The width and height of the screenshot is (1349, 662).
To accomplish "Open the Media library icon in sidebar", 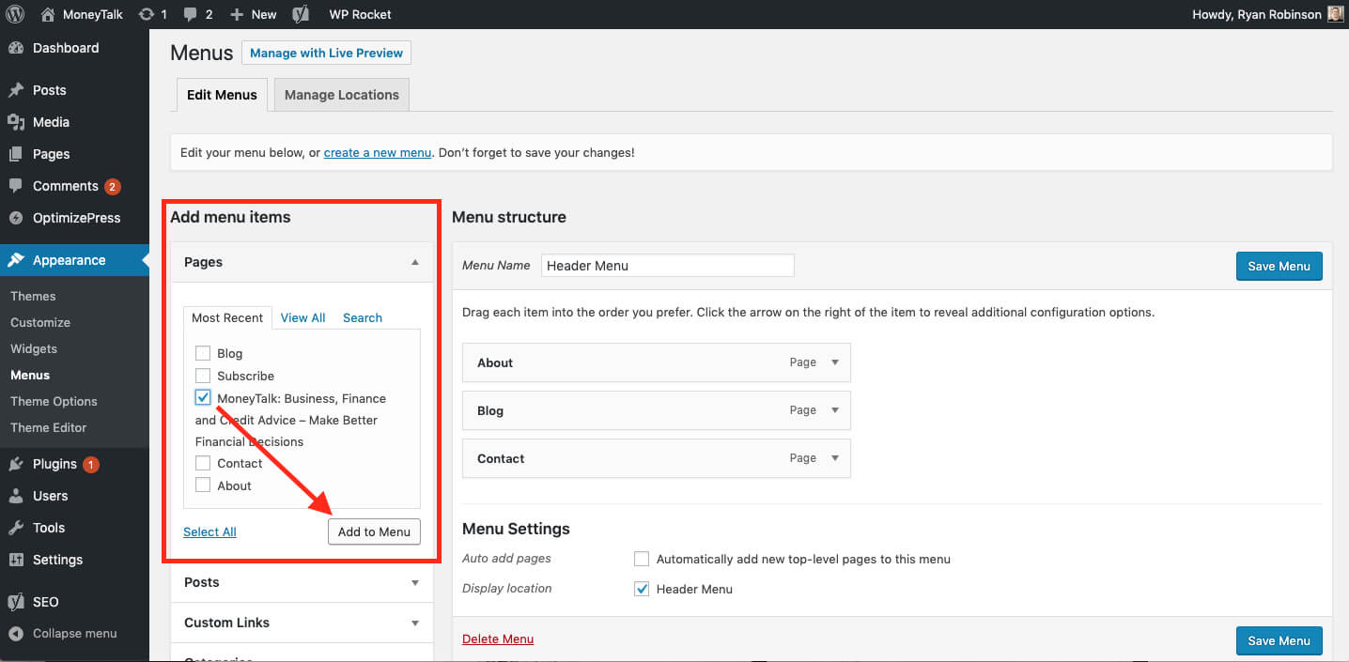I will (16, 122).
